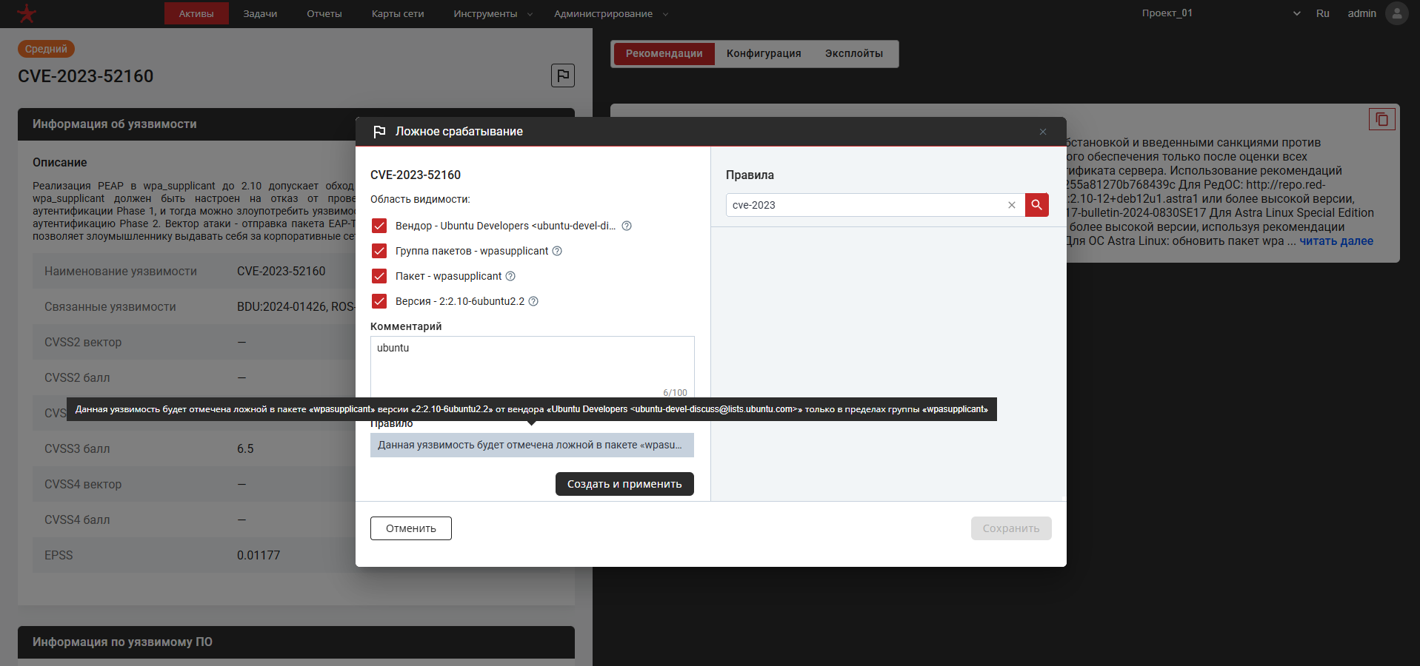
Task: Open the Задачи section
Action: 260,13
